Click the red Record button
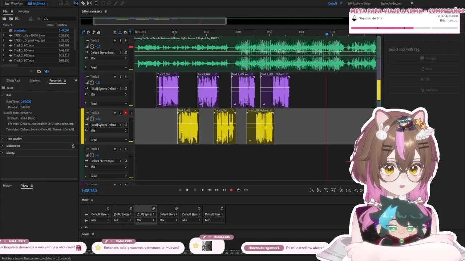This screenshot has height=261, width=465. pos(231,190)
